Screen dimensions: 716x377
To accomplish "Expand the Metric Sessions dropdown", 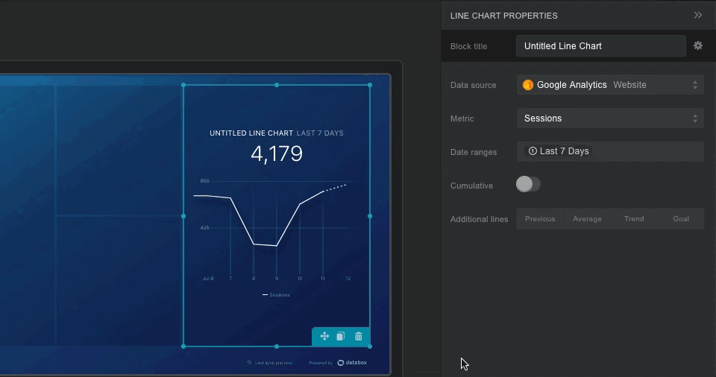I will tap(609, 118).
